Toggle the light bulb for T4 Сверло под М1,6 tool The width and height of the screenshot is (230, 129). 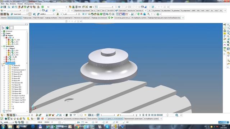point(8,96)
